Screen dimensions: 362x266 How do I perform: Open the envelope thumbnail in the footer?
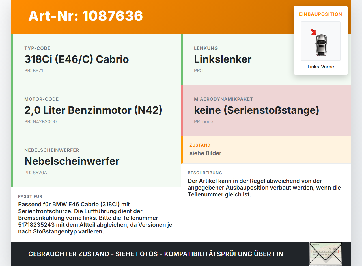tap(326, 254)
